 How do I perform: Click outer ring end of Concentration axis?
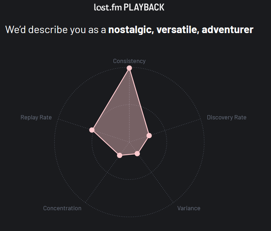click(85, 202)
